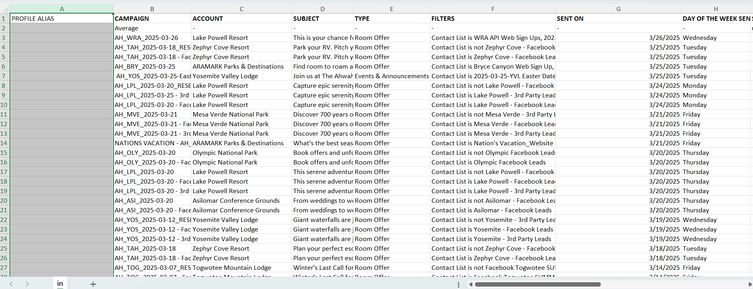Click Mesa Verde National Park in row 11
The image size is (753, 289).
242,114
